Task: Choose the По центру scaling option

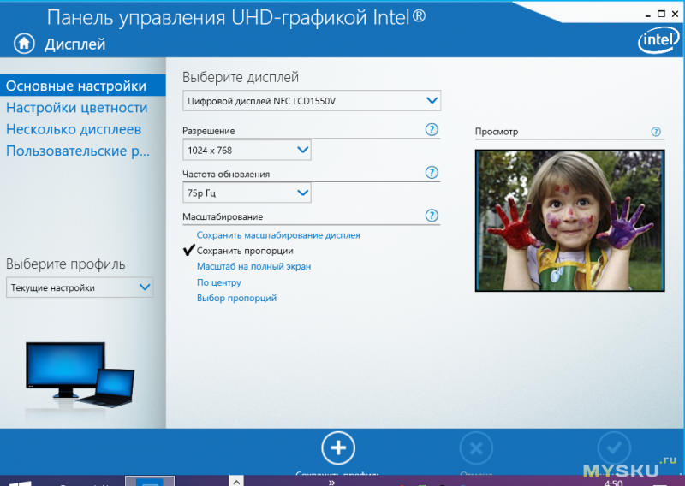Action: [x=219, y=282]
